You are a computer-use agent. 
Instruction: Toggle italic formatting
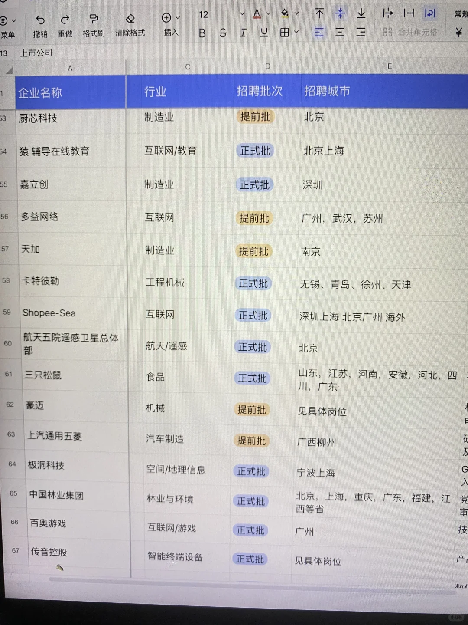243,33
